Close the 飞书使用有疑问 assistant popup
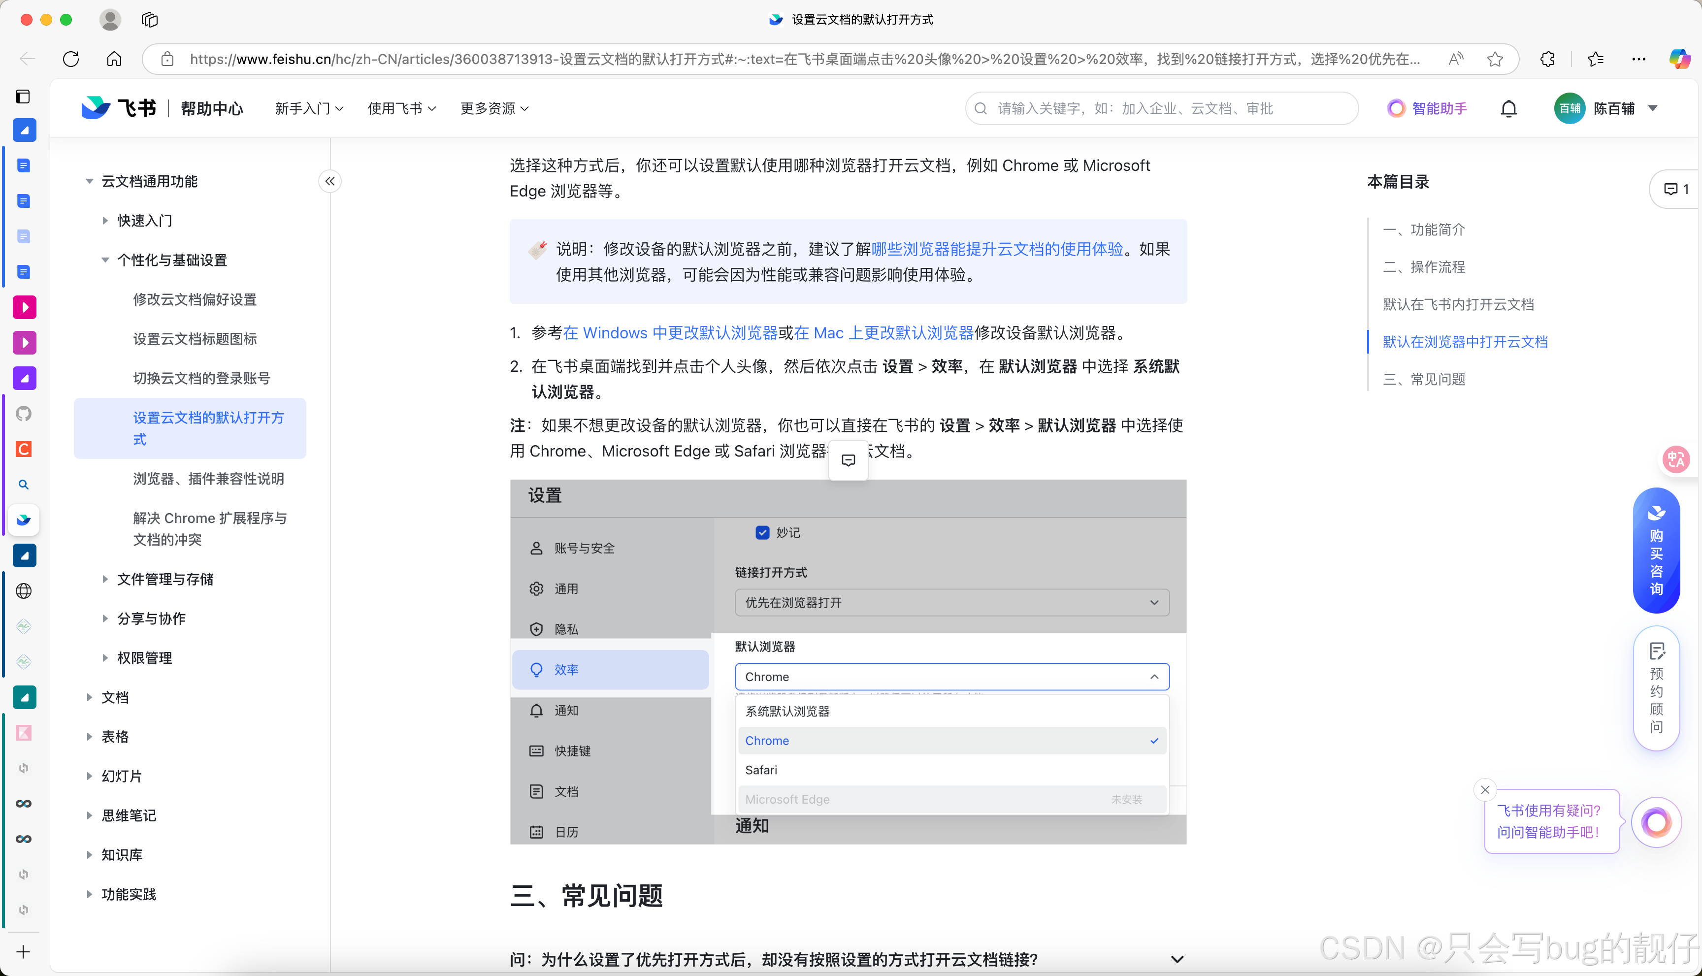 (1485, 790)
